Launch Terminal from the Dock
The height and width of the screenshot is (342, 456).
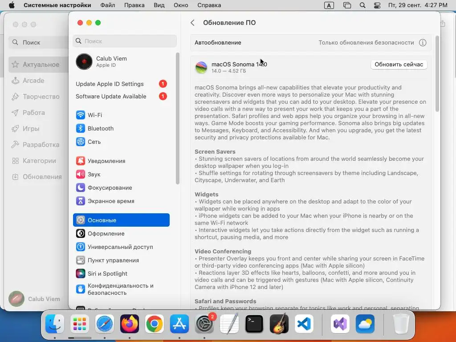254,324
